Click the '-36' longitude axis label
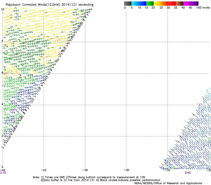This screenshot has width=211, height=185. click(126, 170)
